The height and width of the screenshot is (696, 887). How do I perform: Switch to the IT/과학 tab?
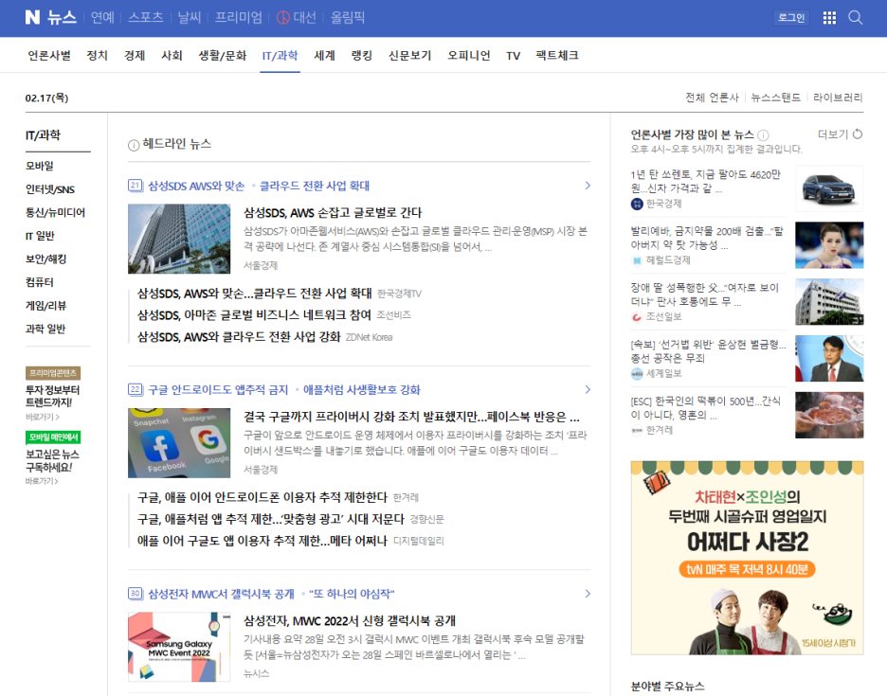pyautogui.click(x=280, y=56)
